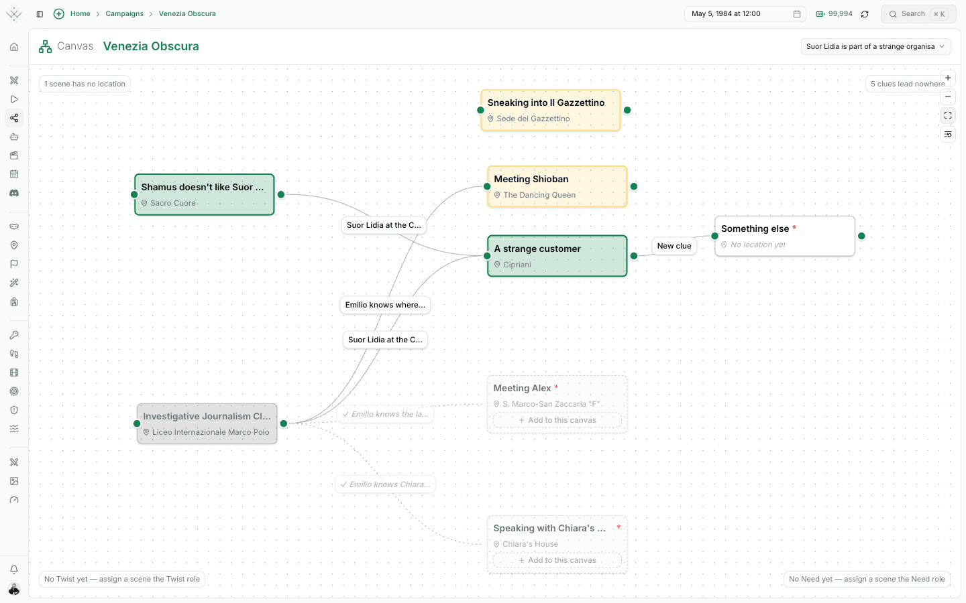Open the notifications bell icon

pyautogui.click(x=14, y=569)
